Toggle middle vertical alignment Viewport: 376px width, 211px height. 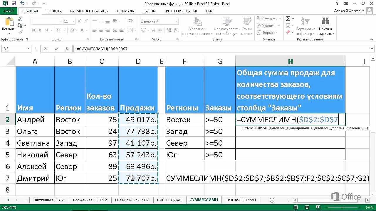point(101,21)
